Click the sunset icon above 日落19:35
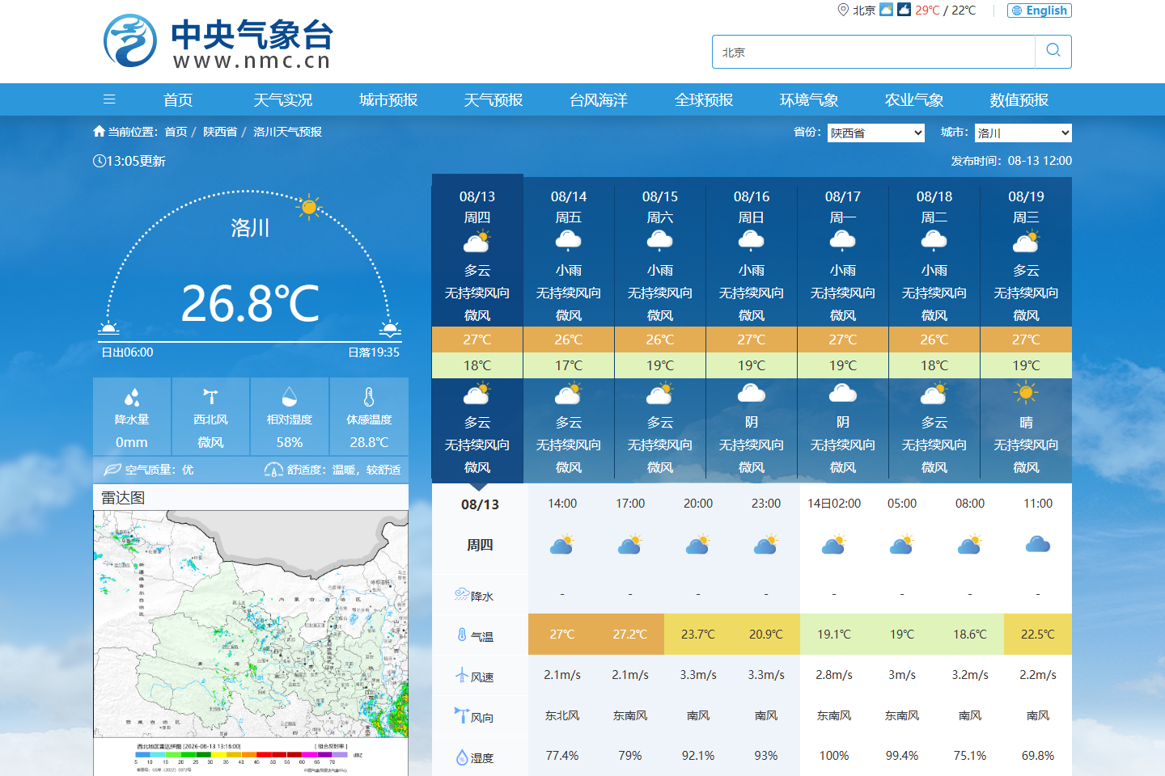This screenshot has width=1165, height=776. click(391, 328)
